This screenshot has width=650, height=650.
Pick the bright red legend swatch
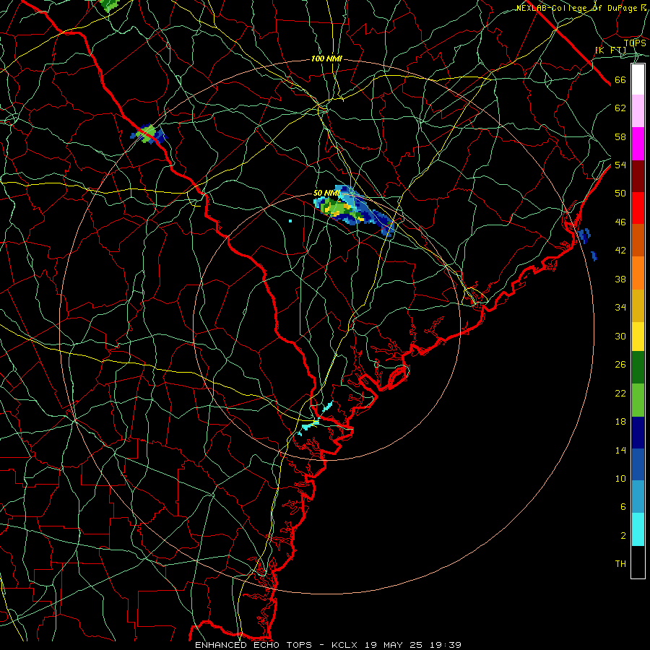click(x=638, y=208)
